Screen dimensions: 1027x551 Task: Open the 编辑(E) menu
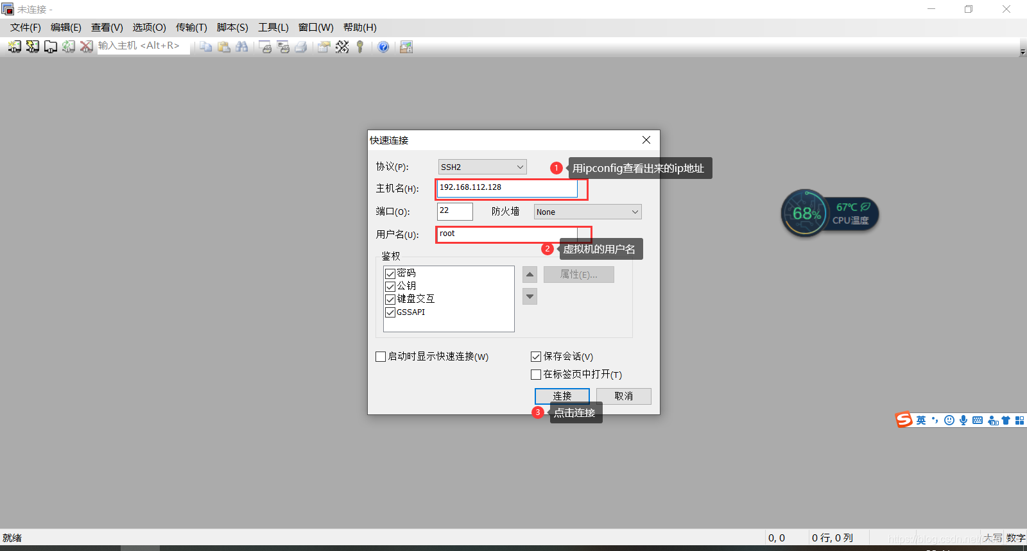point(66,28)
